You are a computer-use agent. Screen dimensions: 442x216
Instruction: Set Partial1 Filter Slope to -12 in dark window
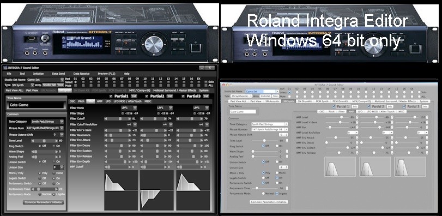tap(123, 113)
